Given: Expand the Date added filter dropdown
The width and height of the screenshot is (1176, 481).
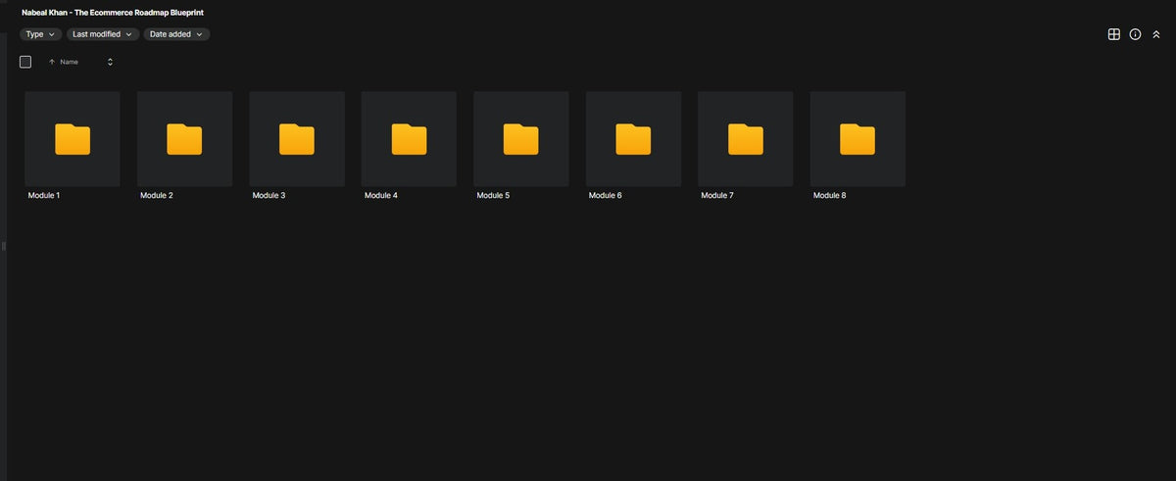Looking at the screenshot, I should click(176, 34).
